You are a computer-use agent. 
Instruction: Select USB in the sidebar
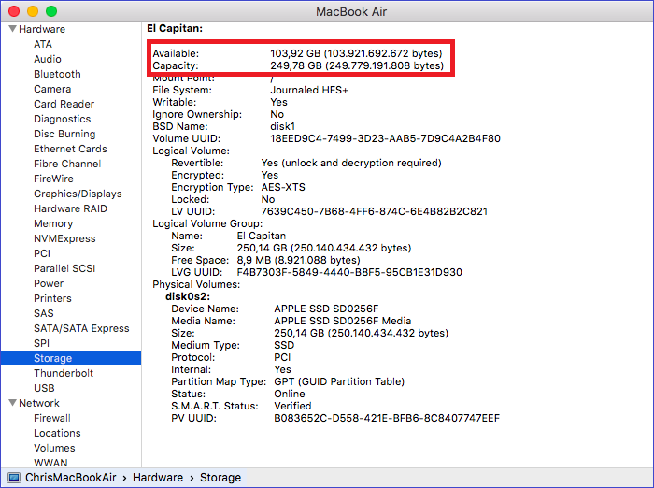tap(44, 388)
